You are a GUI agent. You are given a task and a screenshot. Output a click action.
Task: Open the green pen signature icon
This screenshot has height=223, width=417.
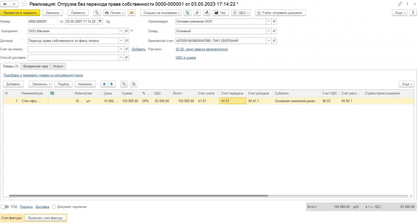tap(206, 13)
